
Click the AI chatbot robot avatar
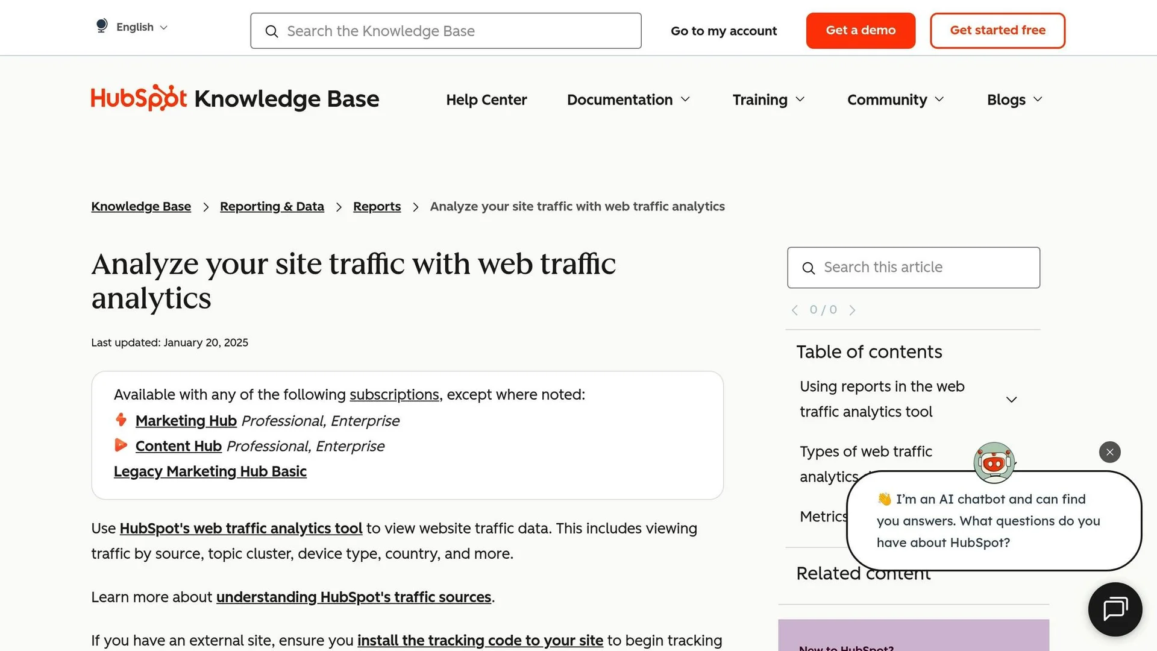click(994, 463)
